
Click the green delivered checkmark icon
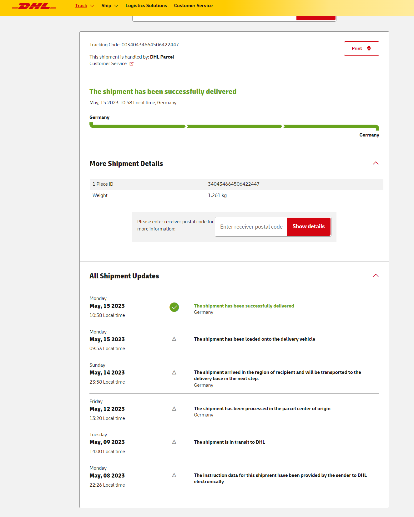coord(174,307)
